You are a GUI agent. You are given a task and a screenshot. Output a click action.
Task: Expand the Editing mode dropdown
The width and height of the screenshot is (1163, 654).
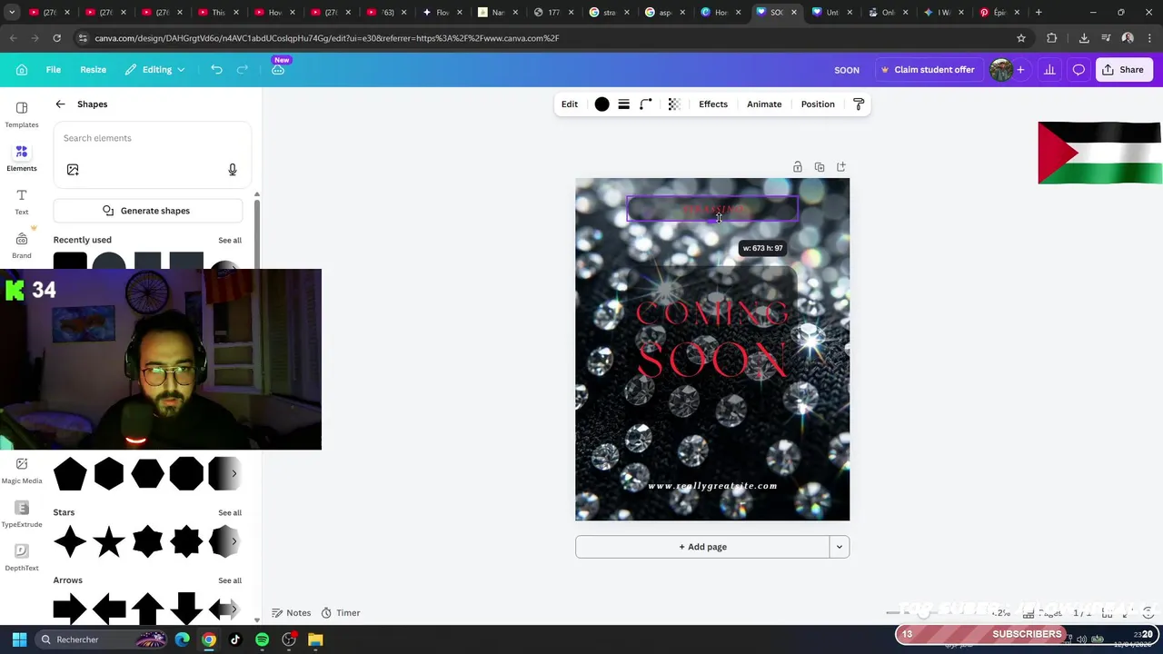(155, 70)
